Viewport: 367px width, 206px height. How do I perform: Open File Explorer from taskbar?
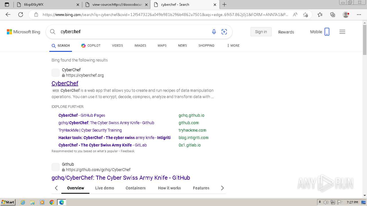click(x=32, y=202)
